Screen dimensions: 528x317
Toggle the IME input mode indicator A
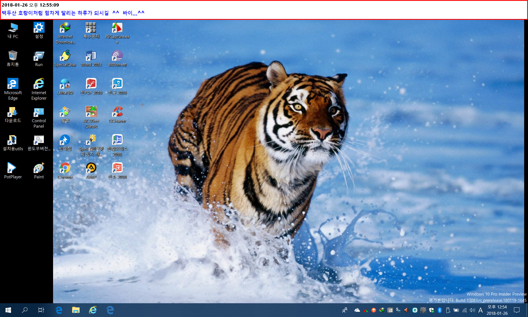480,310
